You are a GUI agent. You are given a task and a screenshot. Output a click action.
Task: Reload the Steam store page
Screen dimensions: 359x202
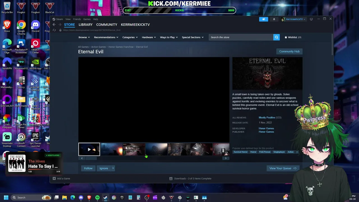54,30
